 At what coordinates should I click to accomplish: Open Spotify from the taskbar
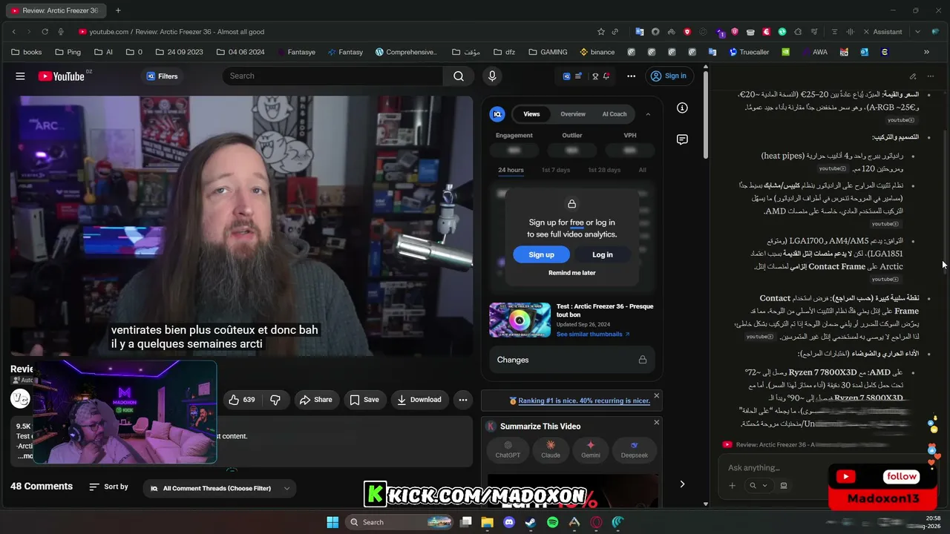pos(552,522)
